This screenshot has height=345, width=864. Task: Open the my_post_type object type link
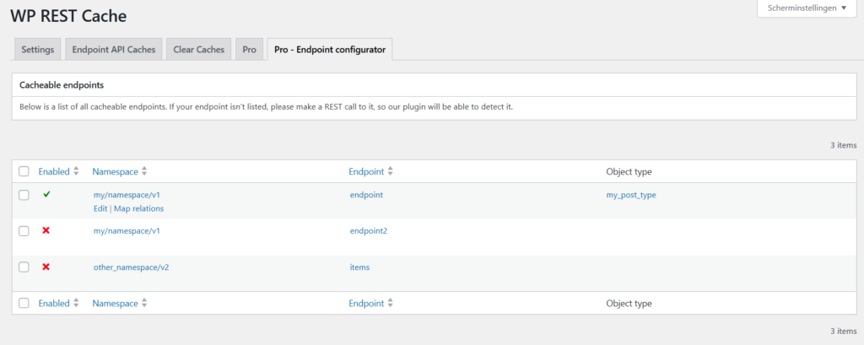coord(631,195)
